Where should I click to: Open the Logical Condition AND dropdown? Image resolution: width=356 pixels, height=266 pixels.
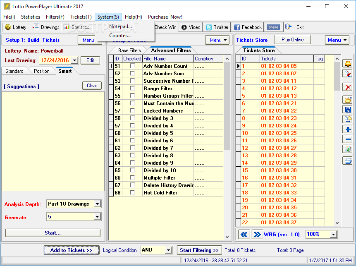click(x=168, y=250)
